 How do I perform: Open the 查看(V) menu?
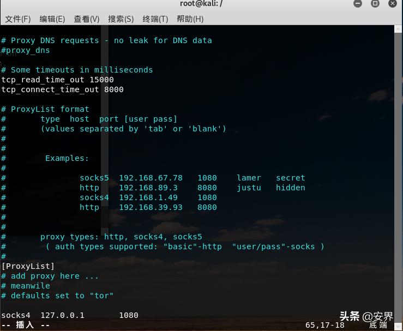pos(86,19)
